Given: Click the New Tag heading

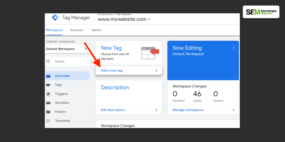Looking at the screenshot, I should pyautogui.click(x=111, y=48).
